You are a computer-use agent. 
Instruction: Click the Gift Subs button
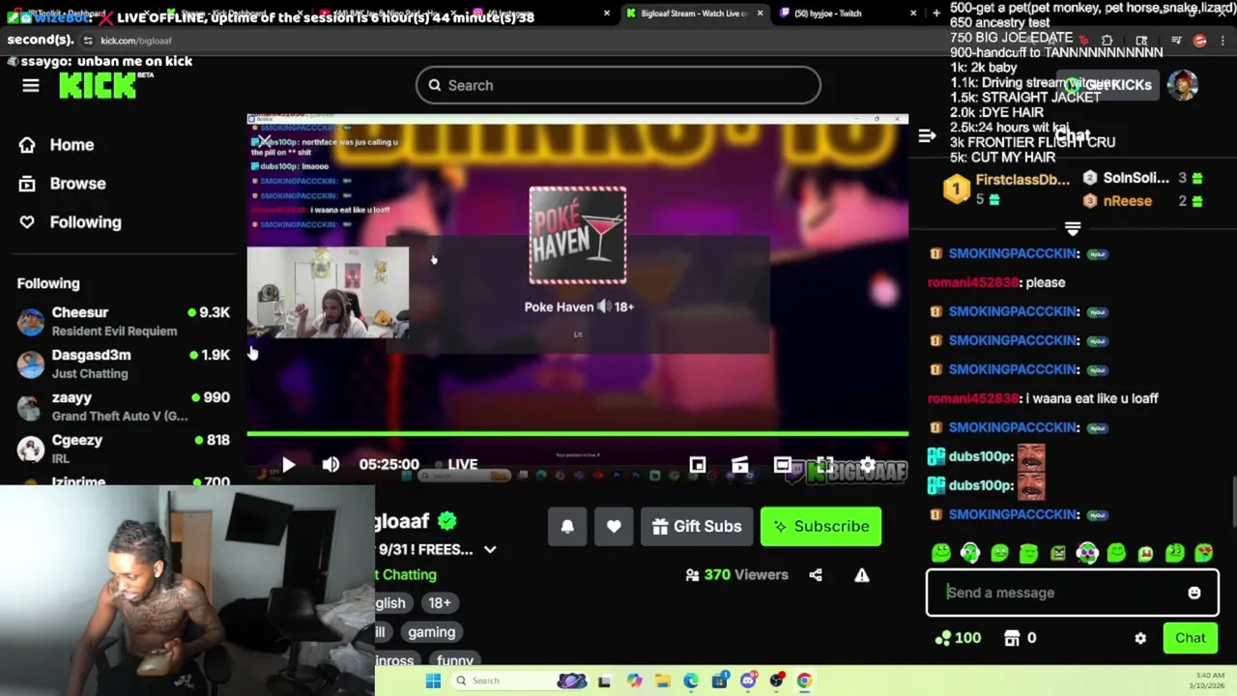pyautogui.click(x=697, y=527)
